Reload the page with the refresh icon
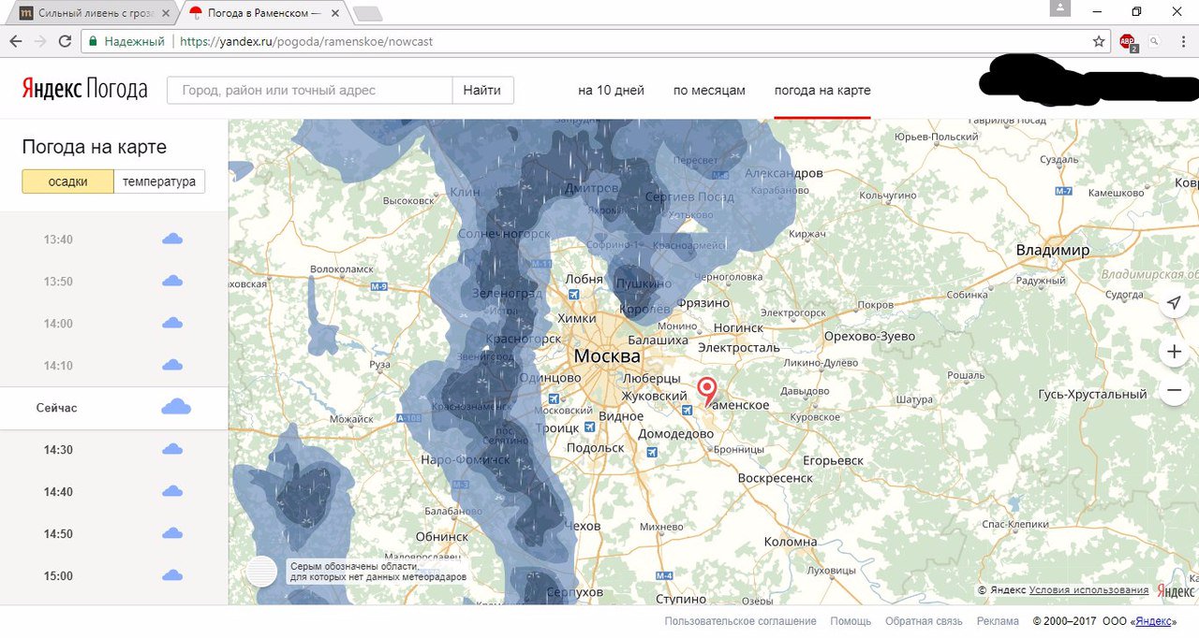The width and height of the screenshot is (1199, 638). click(x=65, y=41)
